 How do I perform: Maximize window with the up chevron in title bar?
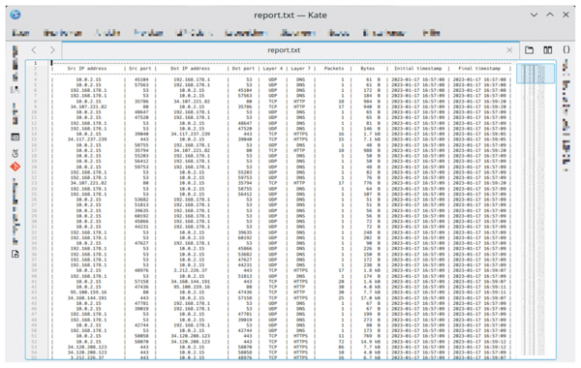coord(550,15)
